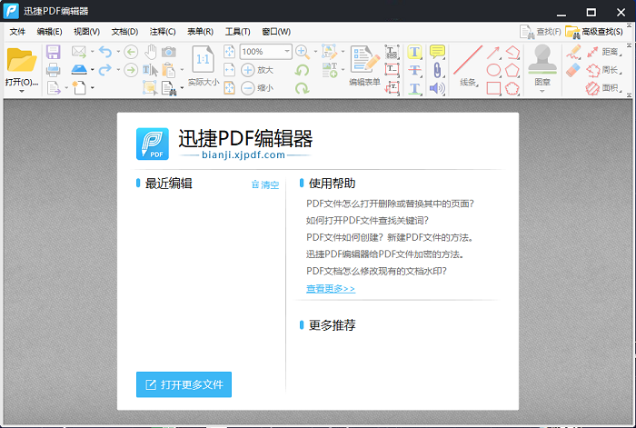Open the 注释(C) menu
The width and height of the screenshot is (636, 428).
point(163,32)
